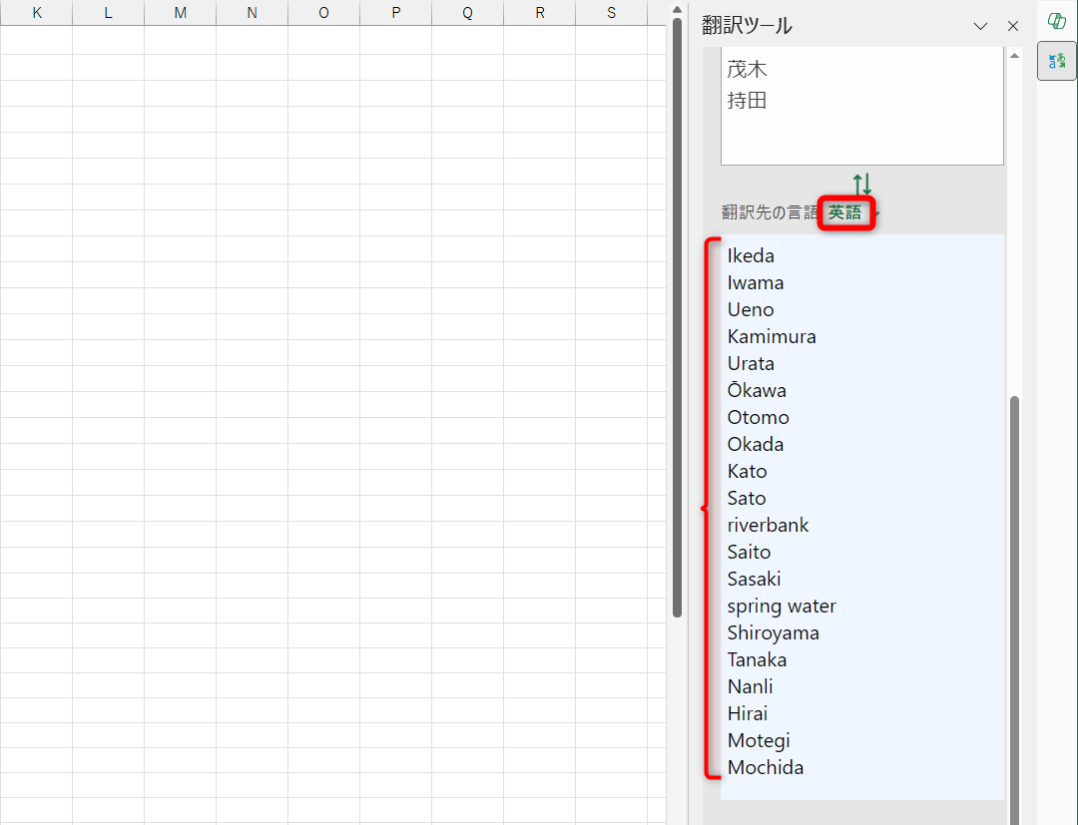Swap source and target languages arrows

(862, 185)
